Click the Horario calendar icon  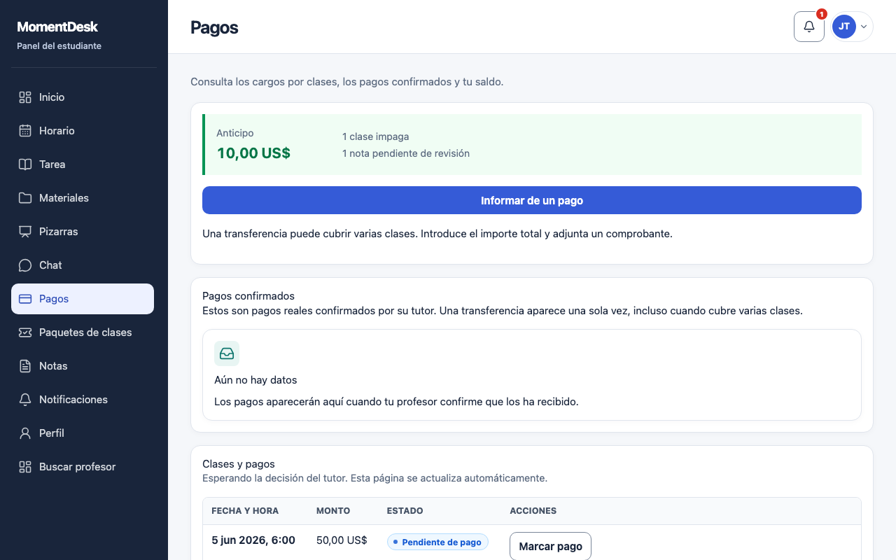pyautogui.click(x=25, y=131)
